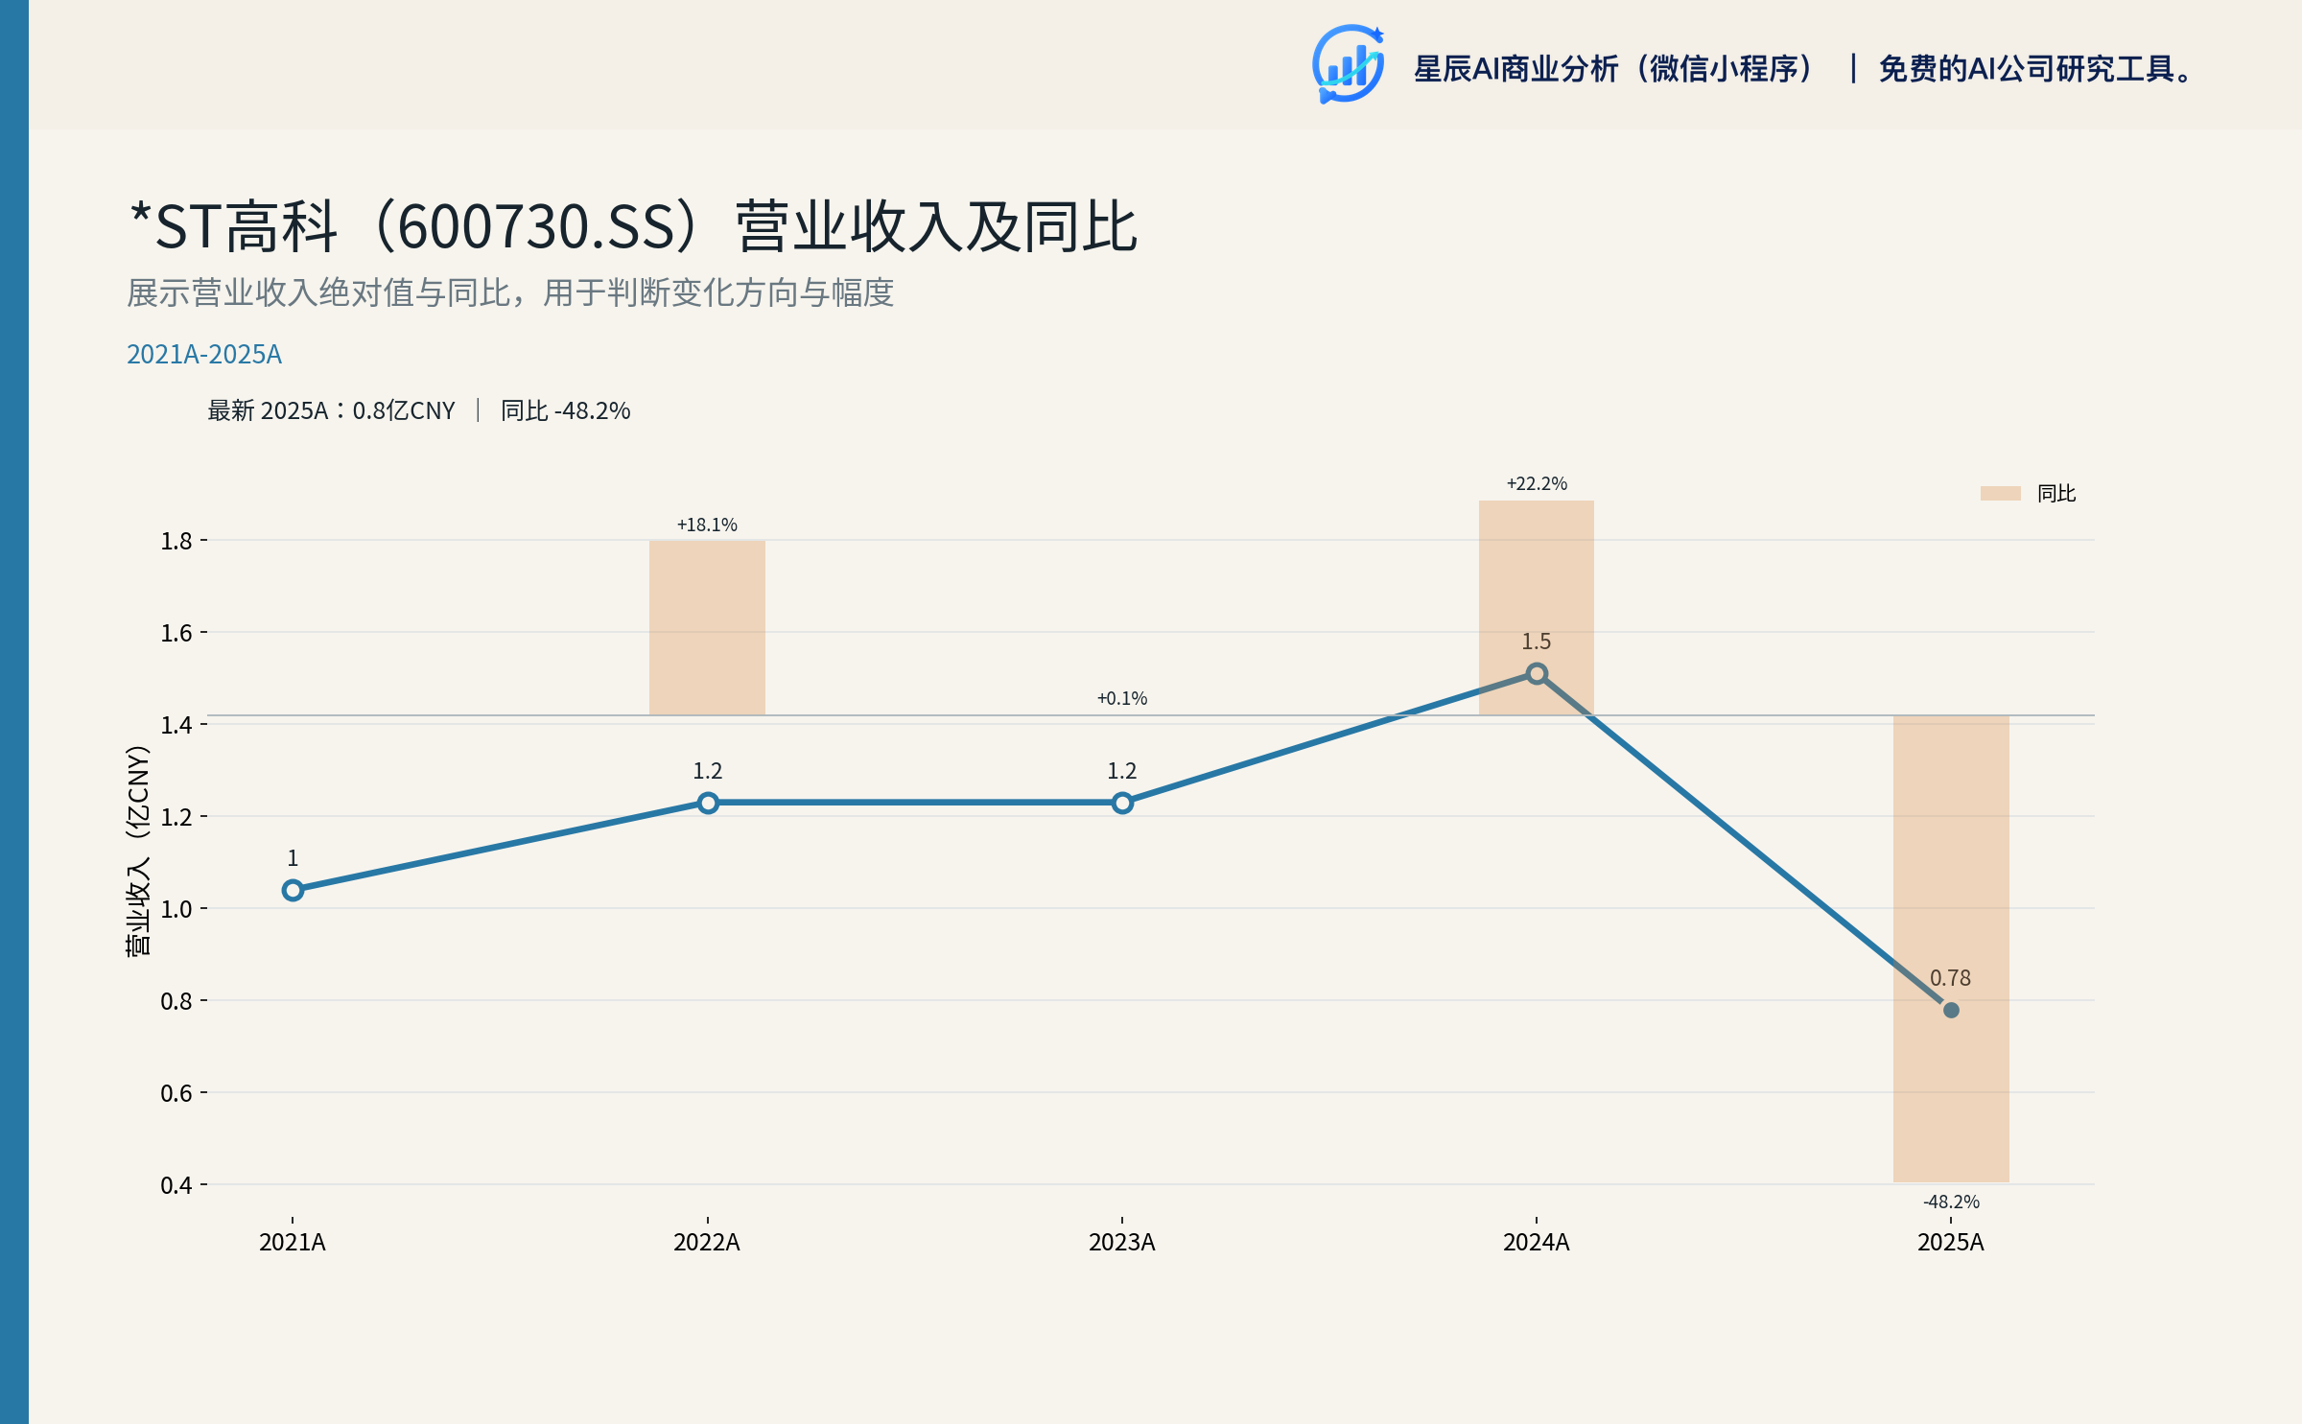Click the 最新 2025A：0.8亿CNY summary text
This screenshot has width=2302, height=1424.
(331, 410)
